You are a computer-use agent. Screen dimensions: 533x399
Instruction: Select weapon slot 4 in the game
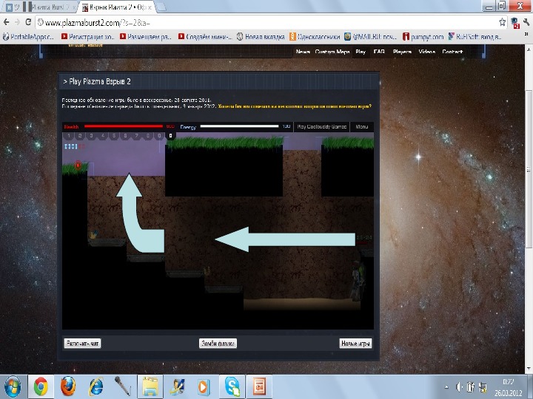click(x=103, y=136)
